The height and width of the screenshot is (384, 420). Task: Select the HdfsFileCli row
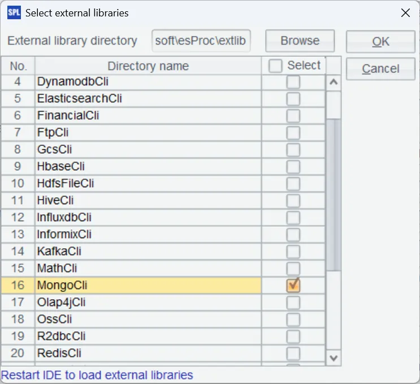tap(147, 184)
